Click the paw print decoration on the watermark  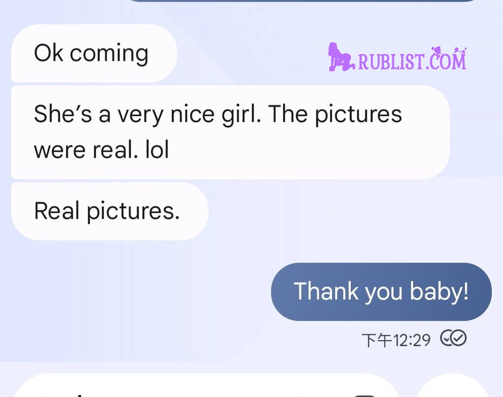(461, 51)
